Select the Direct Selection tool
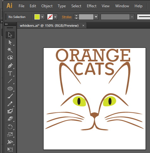Screen dimensions: 150x153 [10, 42]
